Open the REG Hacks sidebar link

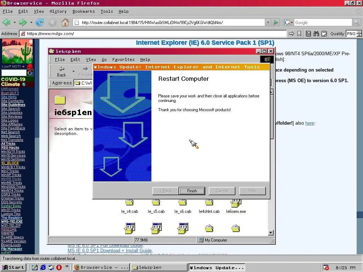point(10,148)
